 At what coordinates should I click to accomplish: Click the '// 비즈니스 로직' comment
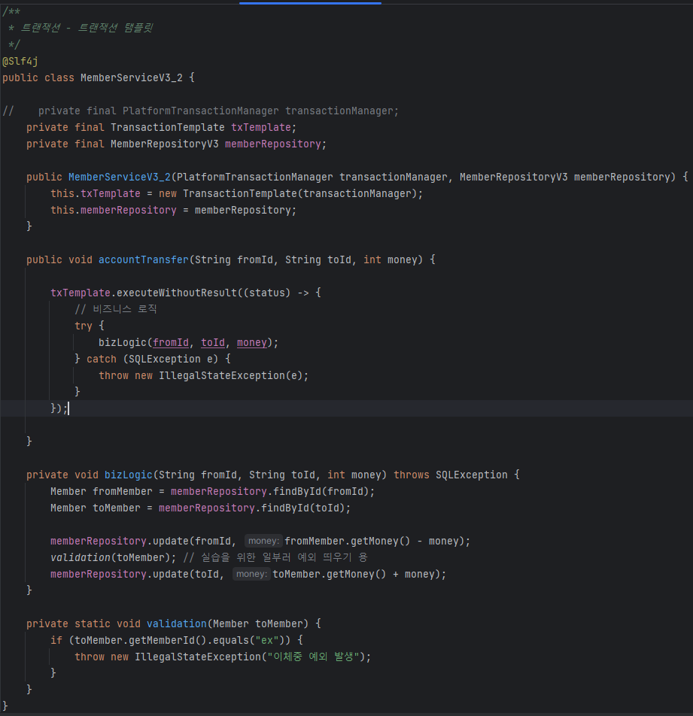pos(116,309)
